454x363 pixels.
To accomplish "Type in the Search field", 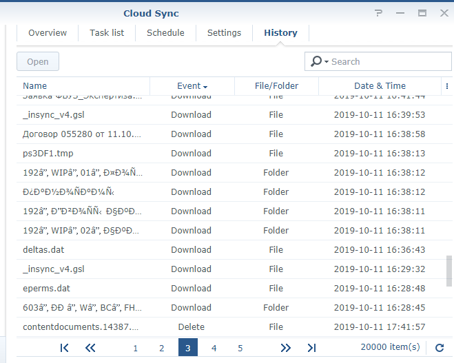I will pyautogui.click(x=386, y=61).
